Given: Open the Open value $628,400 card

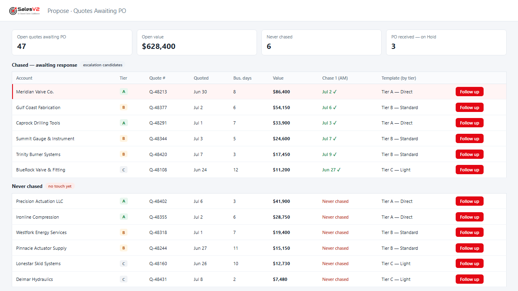Looking at the screenshot, I should pos(197,42).
